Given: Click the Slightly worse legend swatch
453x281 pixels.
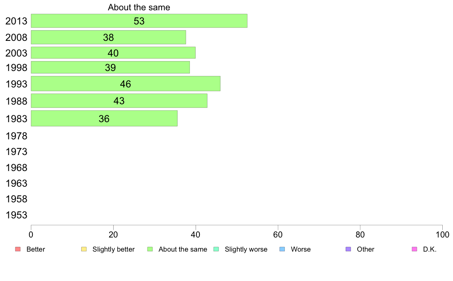Looking at the screenshot, I should tap(216, 249).
